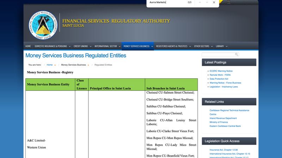Screen dimensions: 282x158
Task: Select Western Union entity text
Action: tap(37, 147)
